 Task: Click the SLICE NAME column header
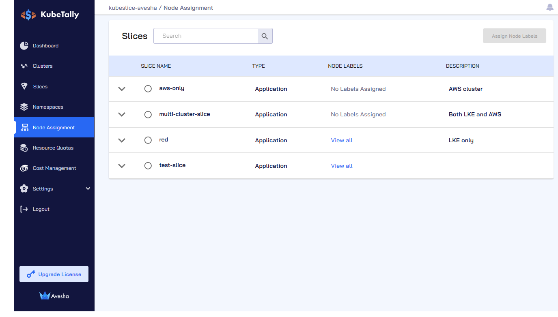[156, 66]
